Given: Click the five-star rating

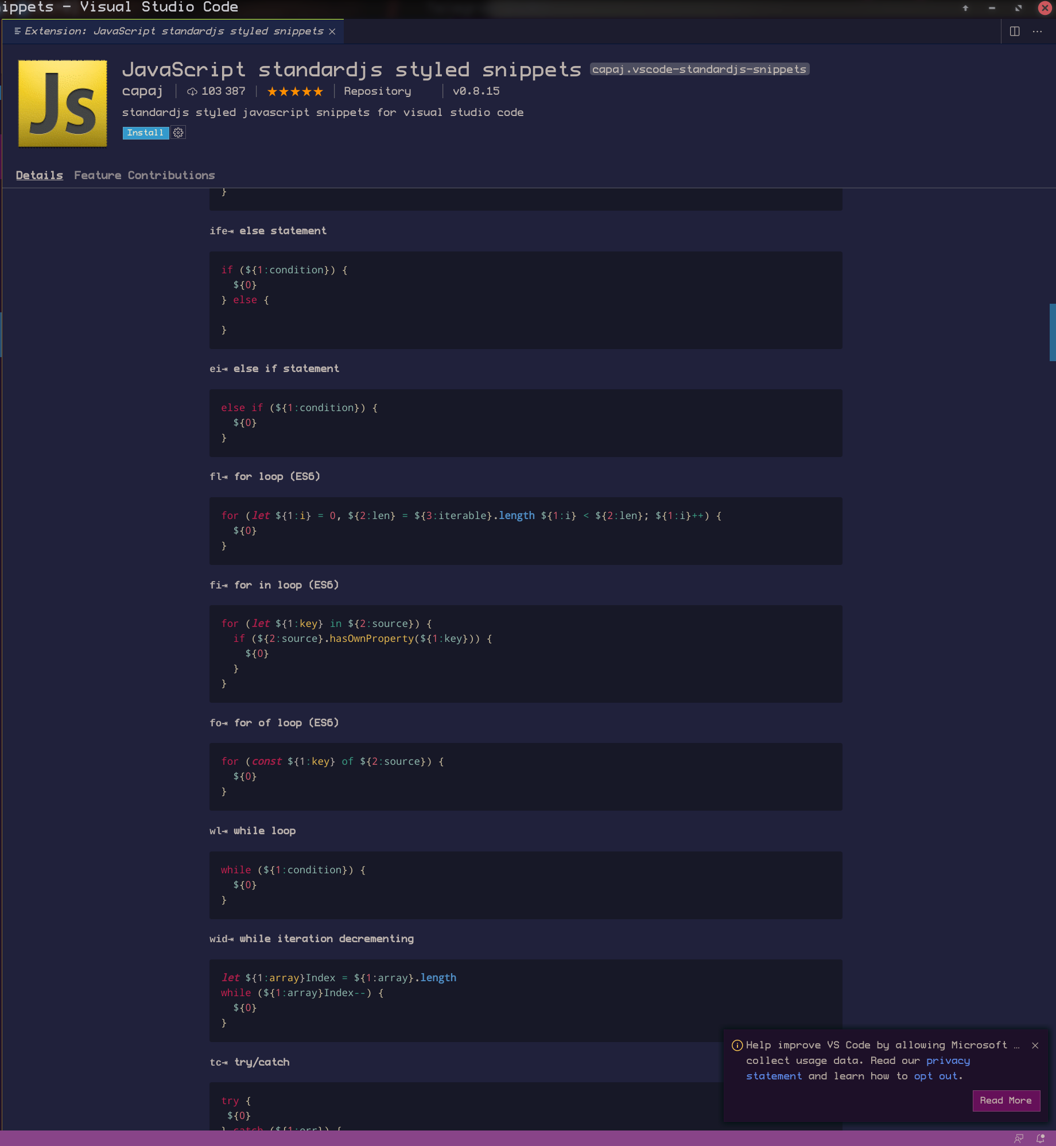Looking at the screenshot, I should coord(295,91).
